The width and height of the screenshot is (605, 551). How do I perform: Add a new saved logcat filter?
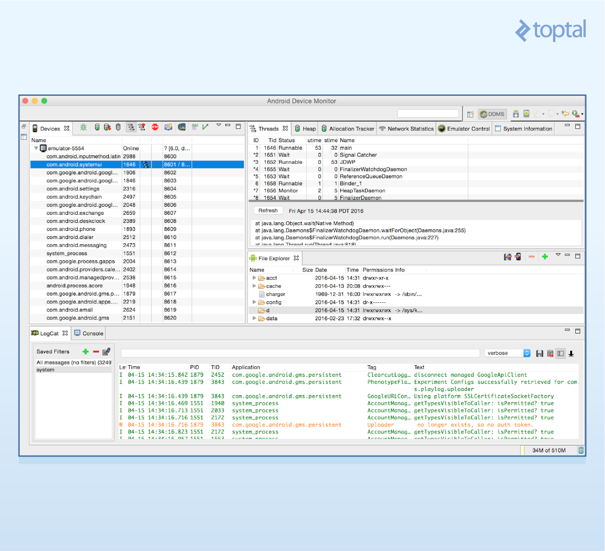(x=85, y=351)
